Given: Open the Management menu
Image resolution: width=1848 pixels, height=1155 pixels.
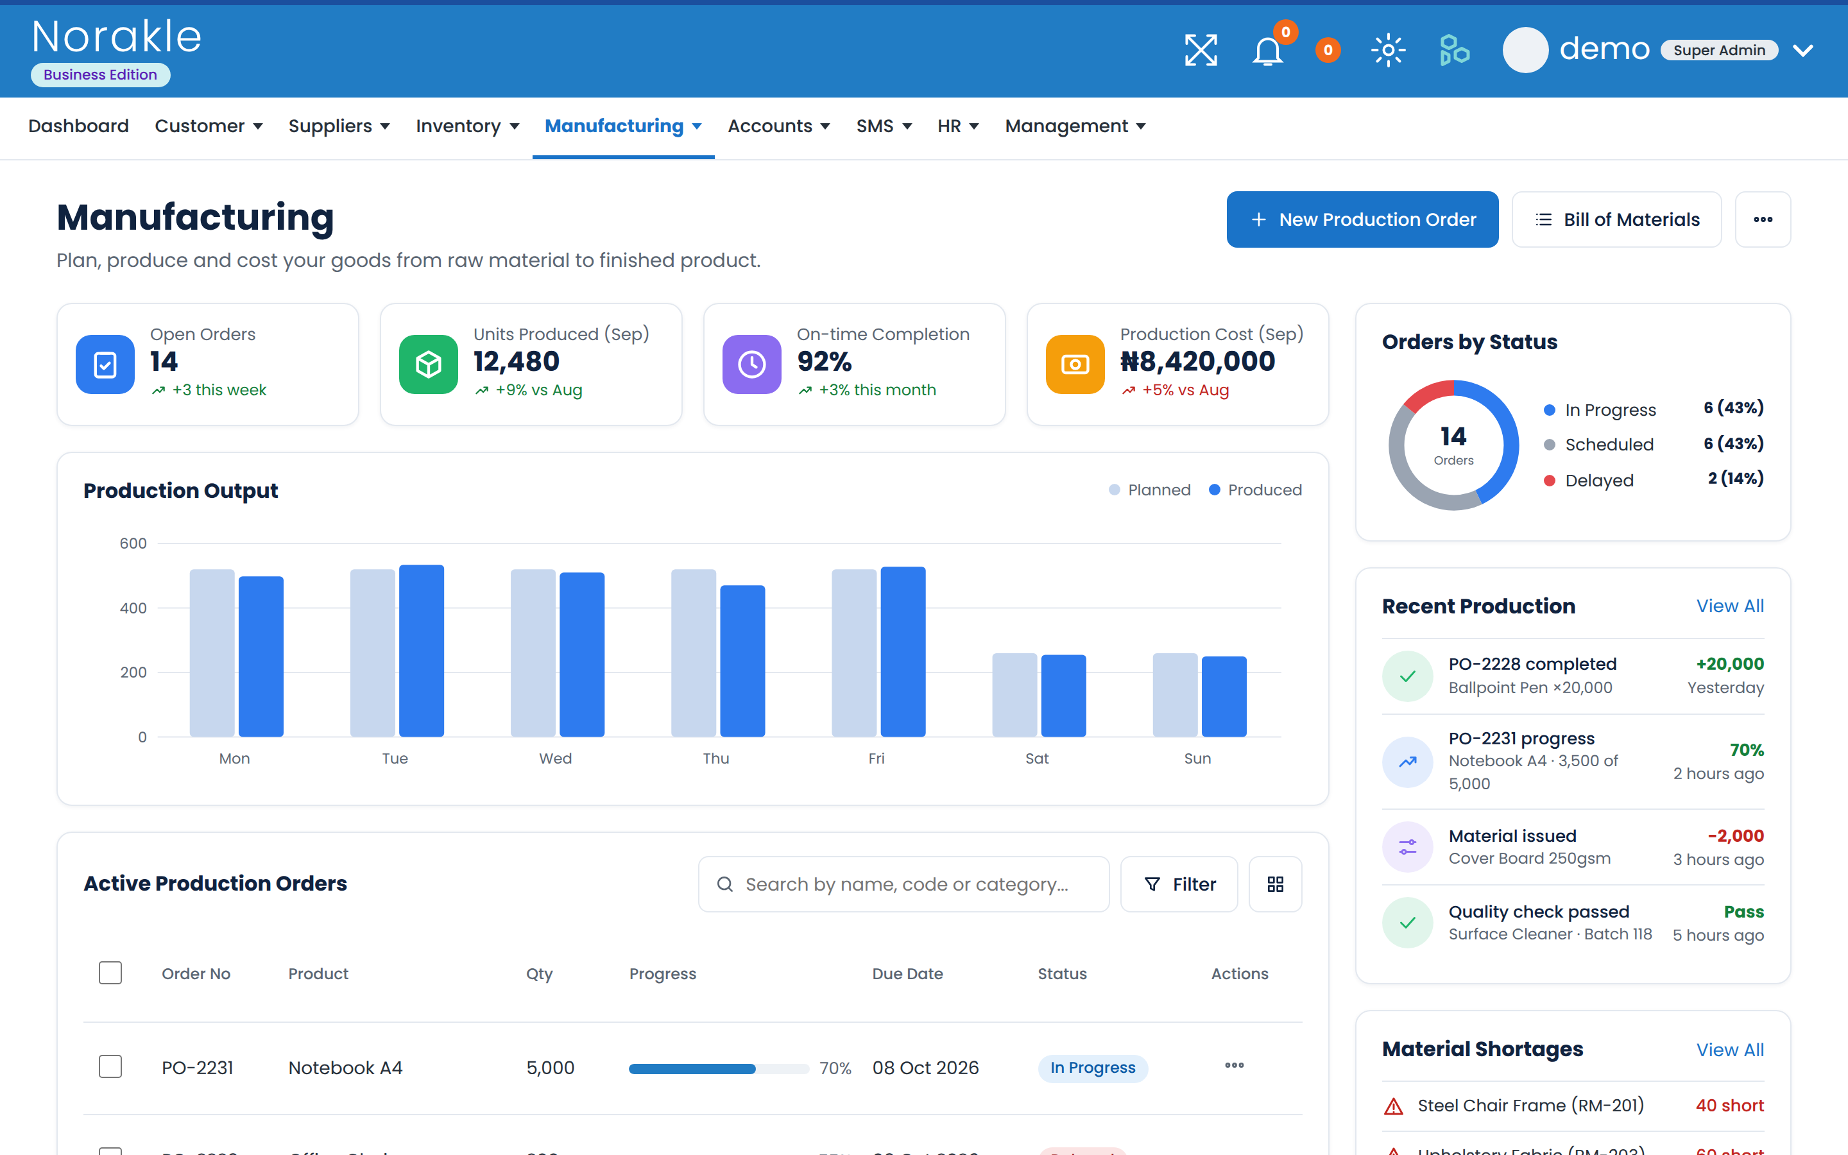Looking at the screenshot, I should click(x=1075, y=126).
